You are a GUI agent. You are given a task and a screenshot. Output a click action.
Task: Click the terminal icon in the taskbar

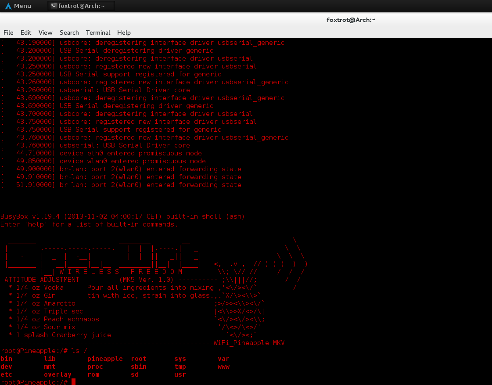click(54, 6)
